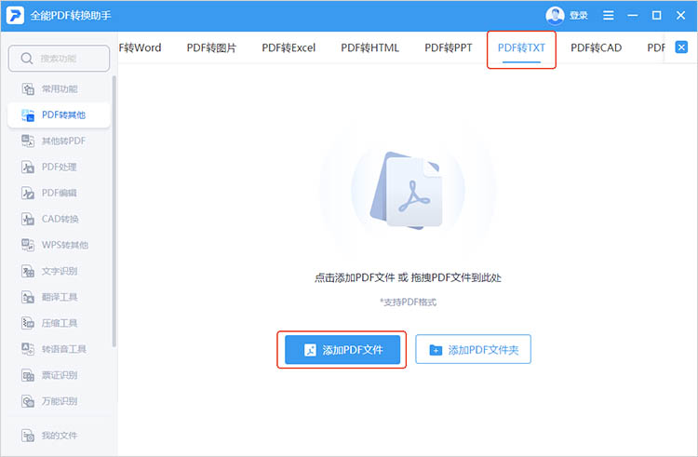Open 转语音工具 label in sidebar

[64, 349]
